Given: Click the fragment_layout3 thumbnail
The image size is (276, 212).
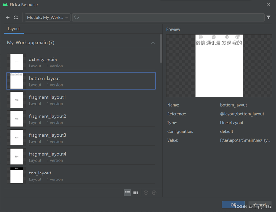Looking at the screenshot, I should point(16,138).
